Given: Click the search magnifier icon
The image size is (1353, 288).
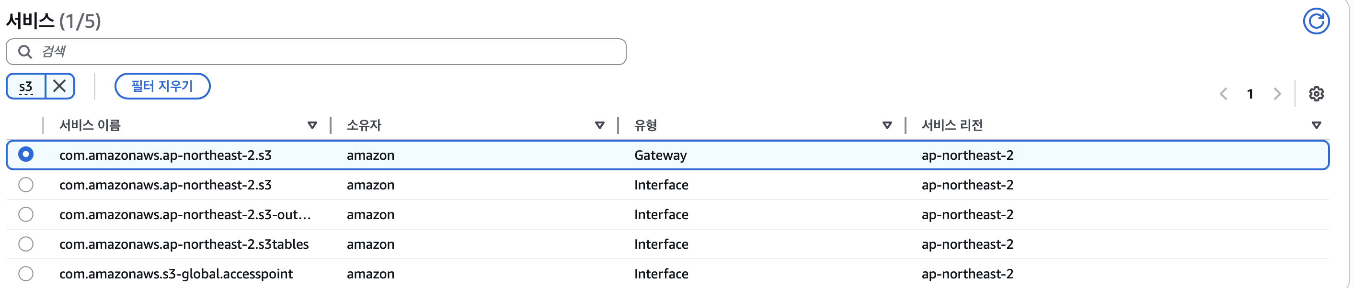Looking at the screenshot, I should (x=25, y=51).
